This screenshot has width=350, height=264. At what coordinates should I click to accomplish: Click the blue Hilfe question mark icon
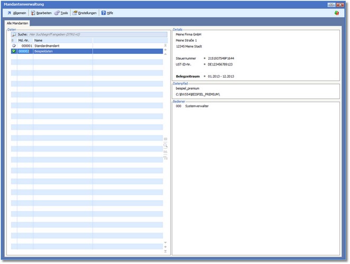click(104, 13)
